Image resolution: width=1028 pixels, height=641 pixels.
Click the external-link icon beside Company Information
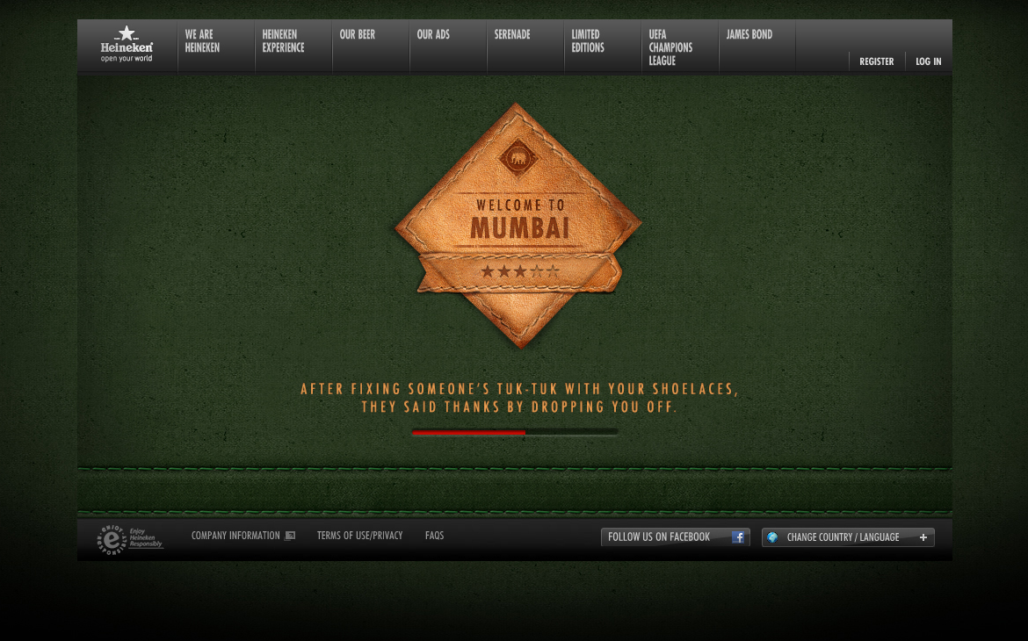290,536
